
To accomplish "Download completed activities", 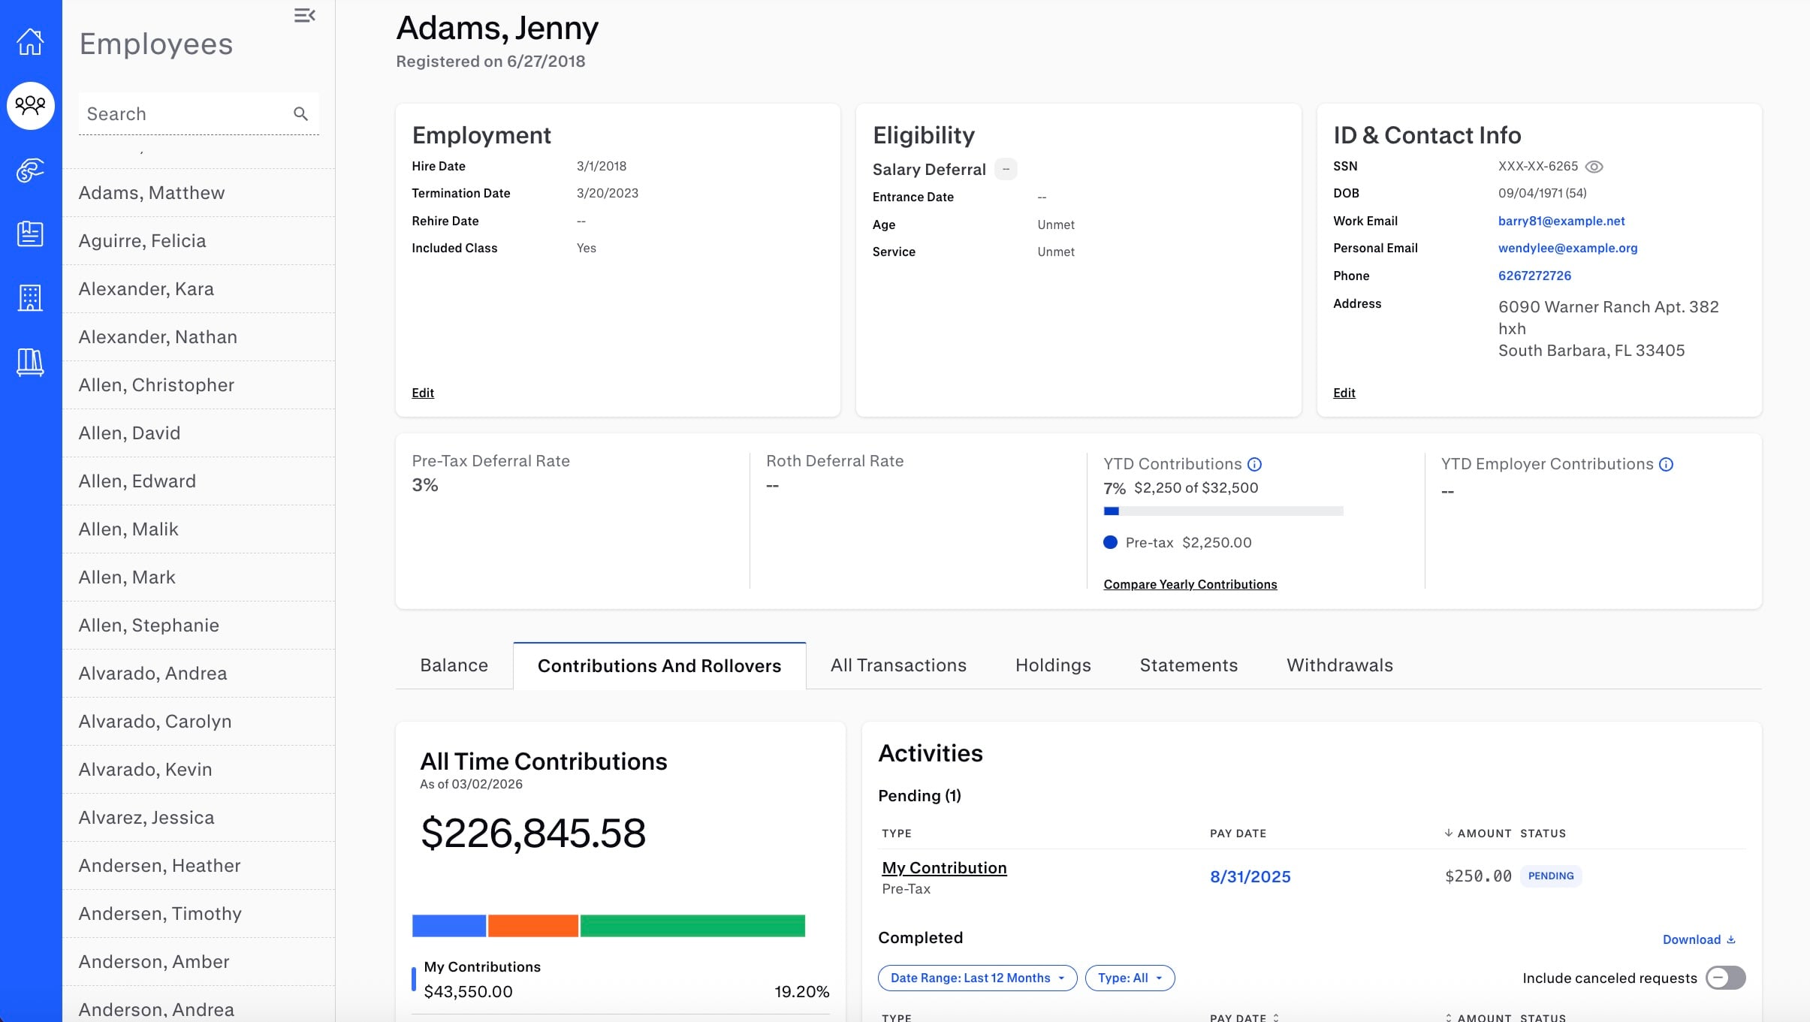I will coord(1698,939).
